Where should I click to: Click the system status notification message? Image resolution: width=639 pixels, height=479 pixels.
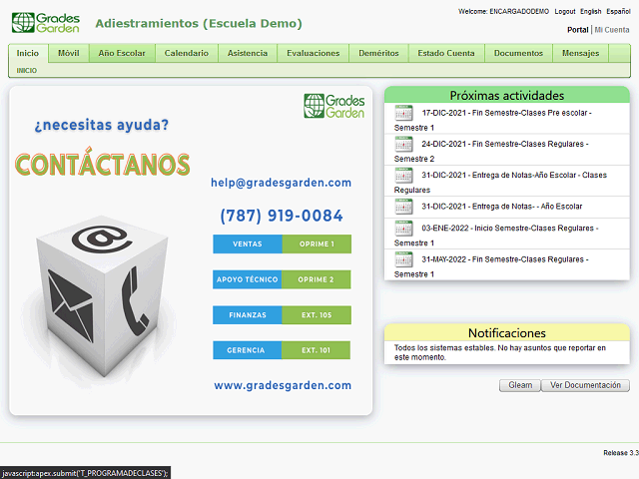click(500, 352)
